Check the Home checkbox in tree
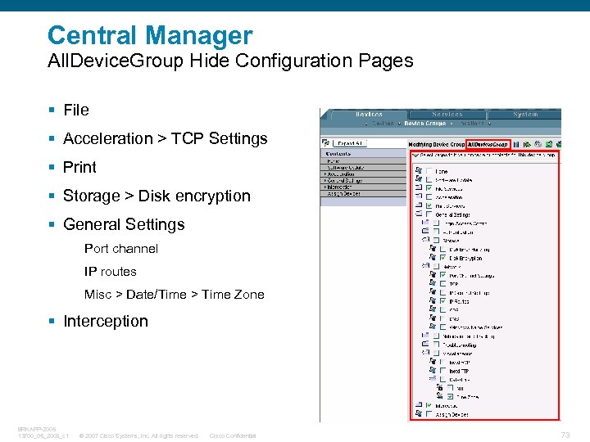 pyautogui.click(x=429, y=170)
